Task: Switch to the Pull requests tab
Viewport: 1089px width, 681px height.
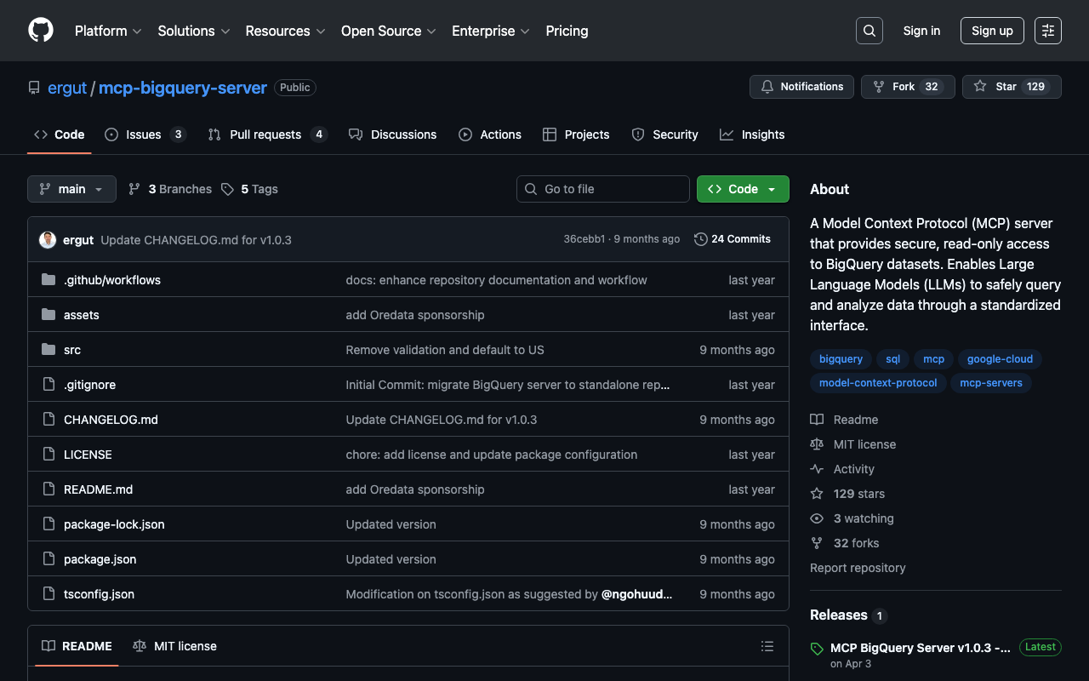Action: tap(265, 134)
